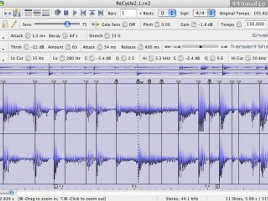Click the overview waveform strip
The width and height of the screenshot is (268, 201).
(x=134, y=70)
